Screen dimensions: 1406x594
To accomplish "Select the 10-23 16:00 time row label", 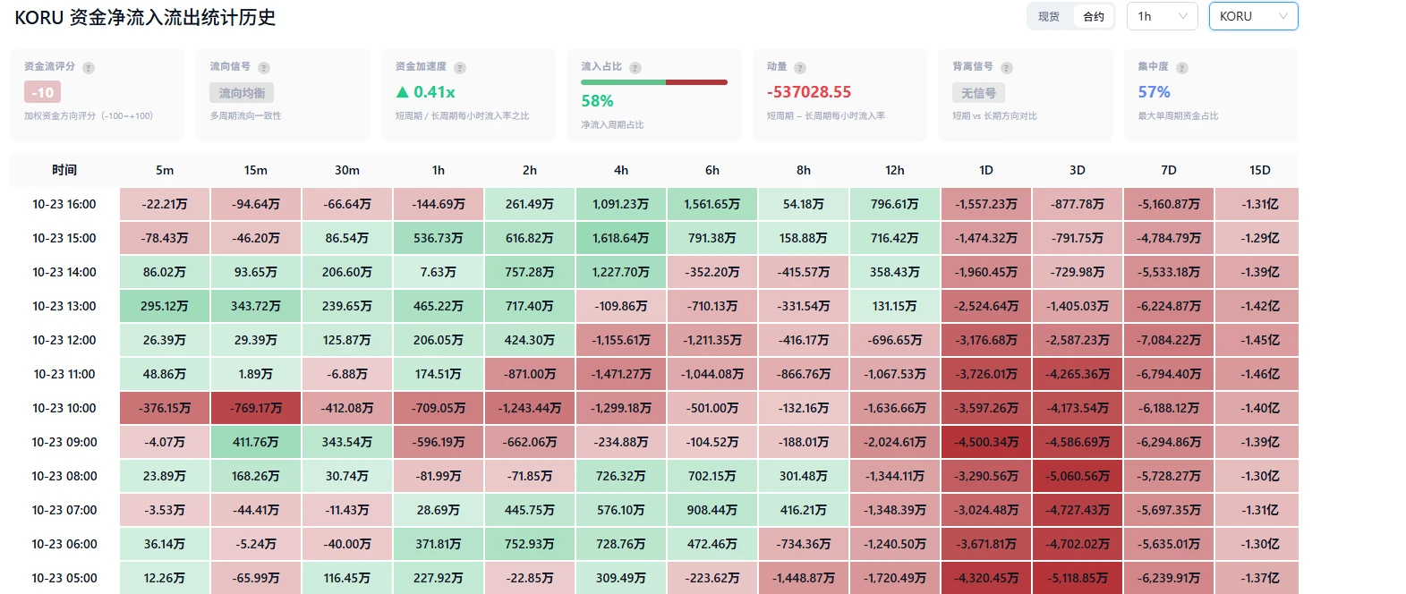I will coord(64,204).
